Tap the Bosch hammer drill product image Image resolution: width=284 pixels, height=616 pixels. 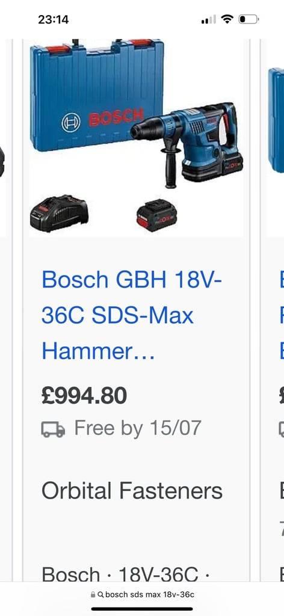[187, 144]
